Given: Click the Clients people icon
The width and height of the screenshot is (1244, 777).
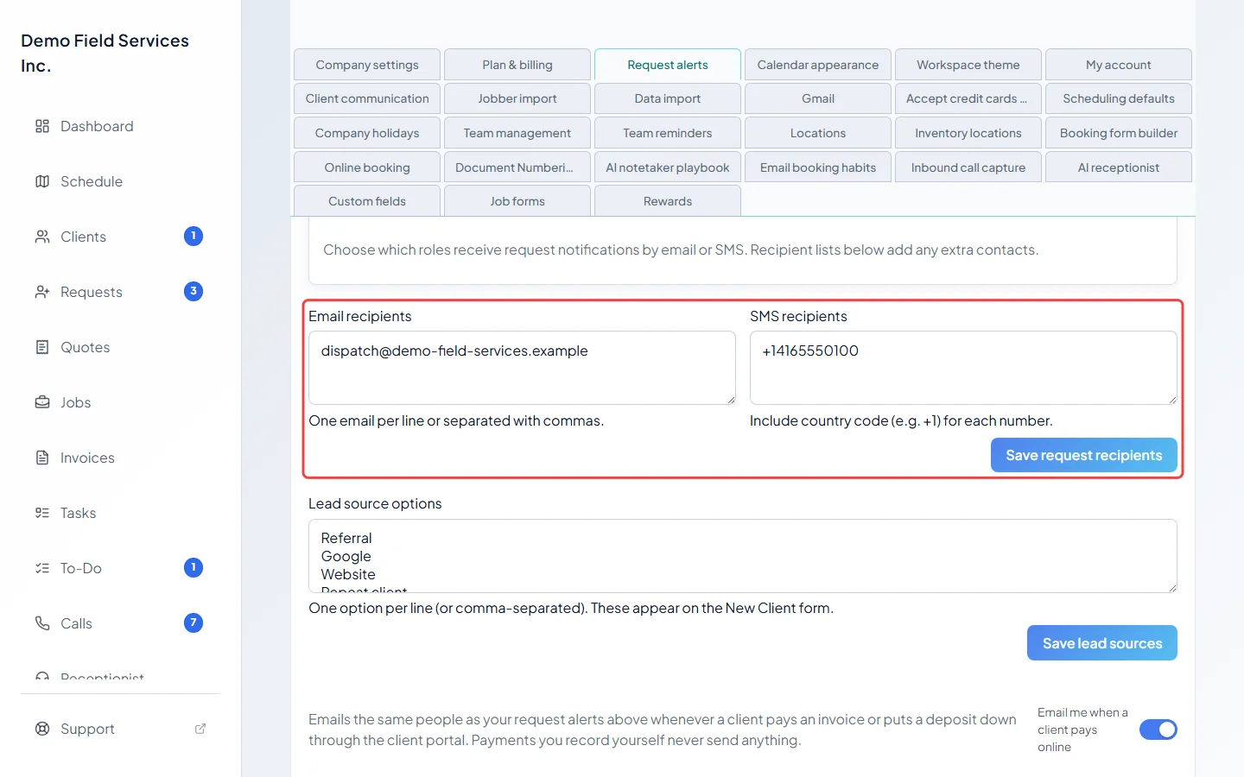Looking at the screenshot, I should (42, 237).
